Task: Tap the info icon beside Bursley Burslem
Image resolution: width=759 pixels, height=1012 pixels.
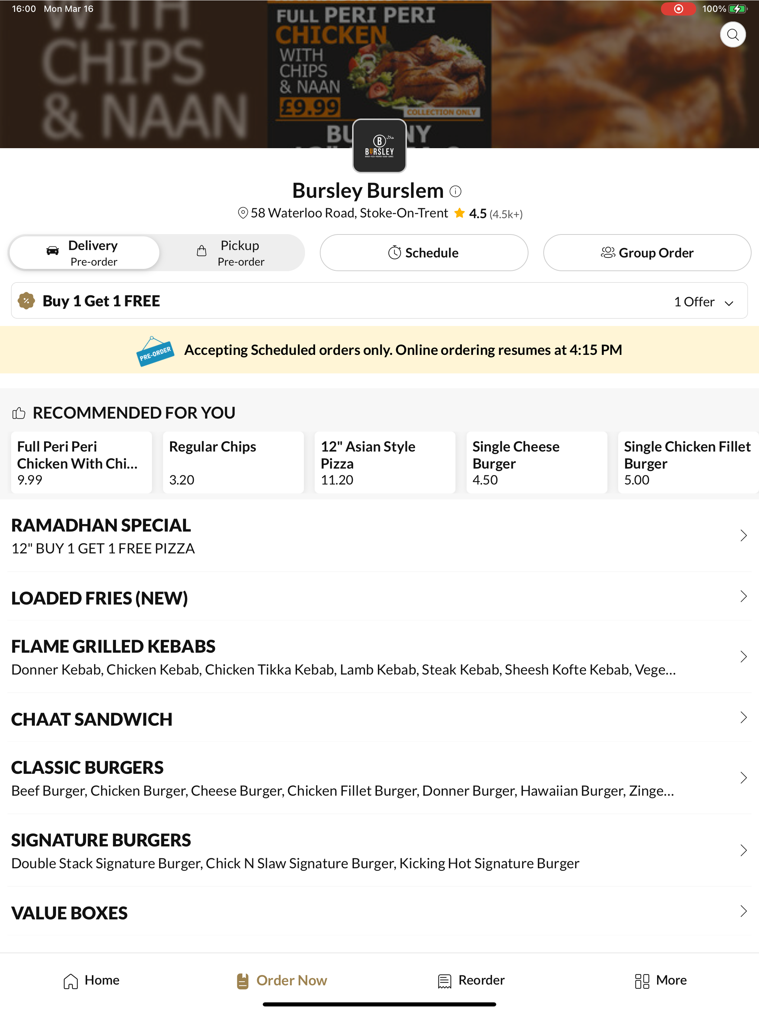Action: coord(455,191)
